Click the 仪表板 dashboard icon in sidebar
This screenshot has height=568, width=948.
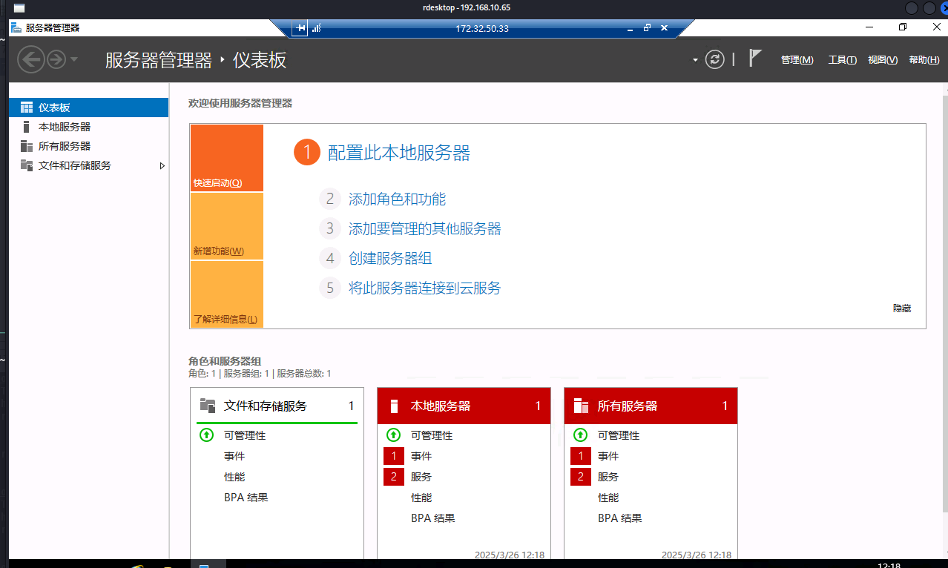(27, 108)
